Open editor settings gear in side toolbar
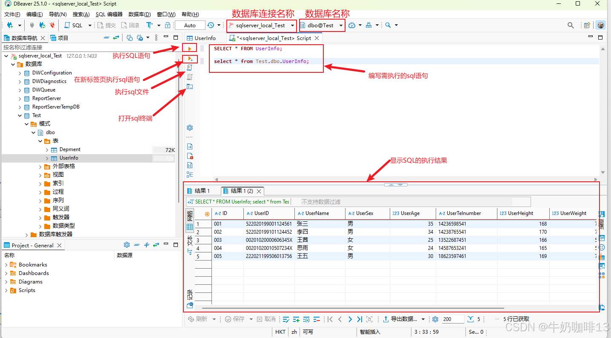Viewport: 611px width, 338px height. point(190,128)
